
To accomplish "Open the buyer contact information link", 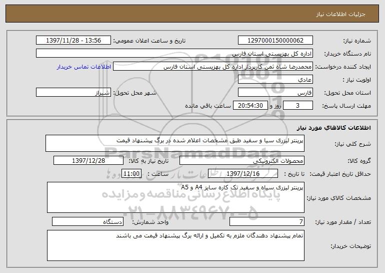I will click(84, 67).
